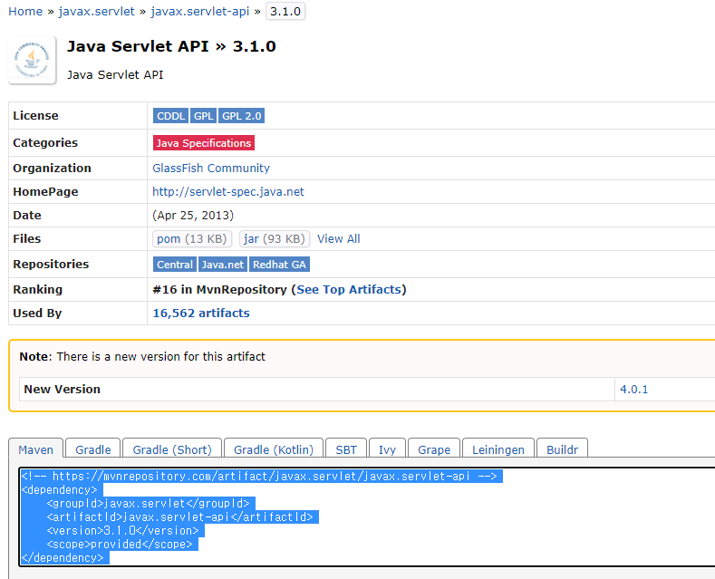The width and height of the screenshot is (715, 579).
Task: Click the '#16 in MvnRepository' ranking text
Action: (219, 290)
